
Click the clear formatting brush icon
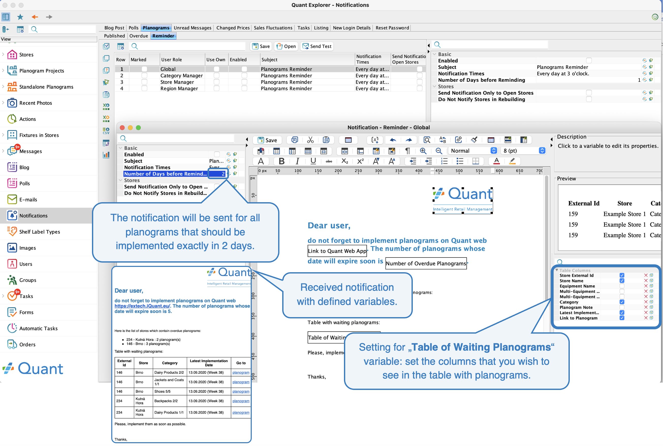474,140
